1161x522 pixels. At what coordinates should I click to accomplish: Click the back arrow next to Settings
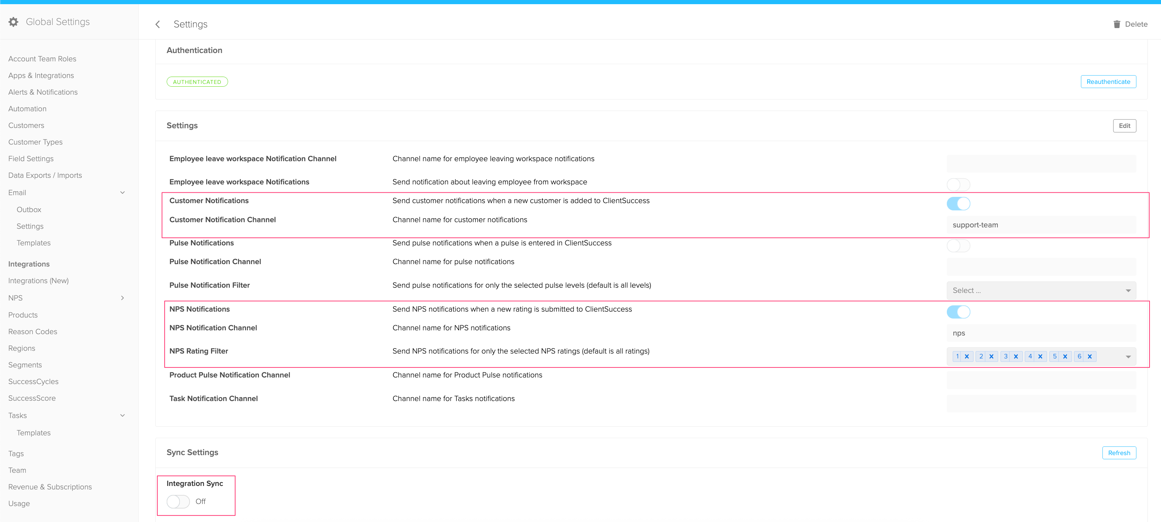coord(158,24)
